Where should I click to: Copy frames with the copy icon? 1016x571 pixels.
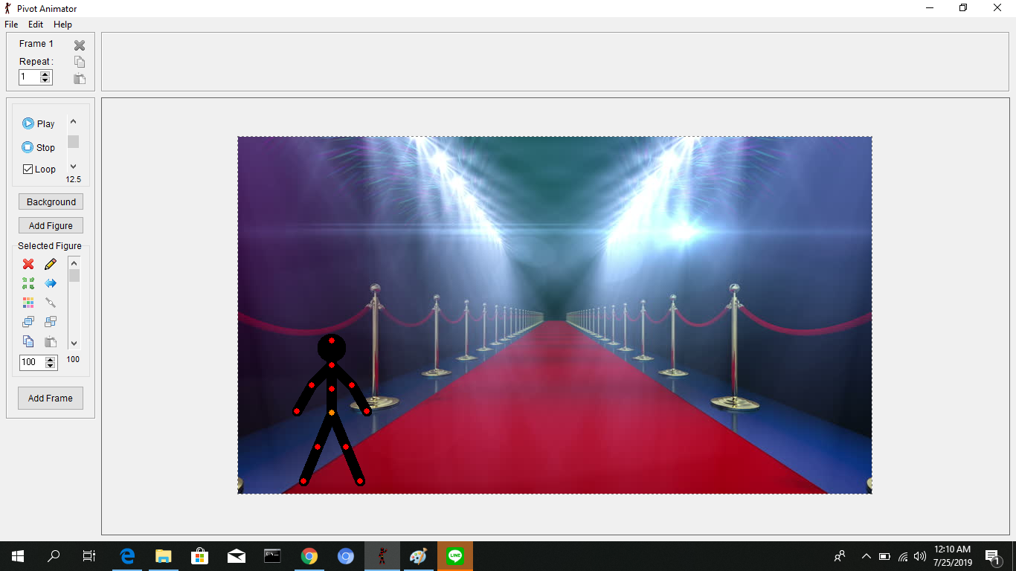pos(79,61)
